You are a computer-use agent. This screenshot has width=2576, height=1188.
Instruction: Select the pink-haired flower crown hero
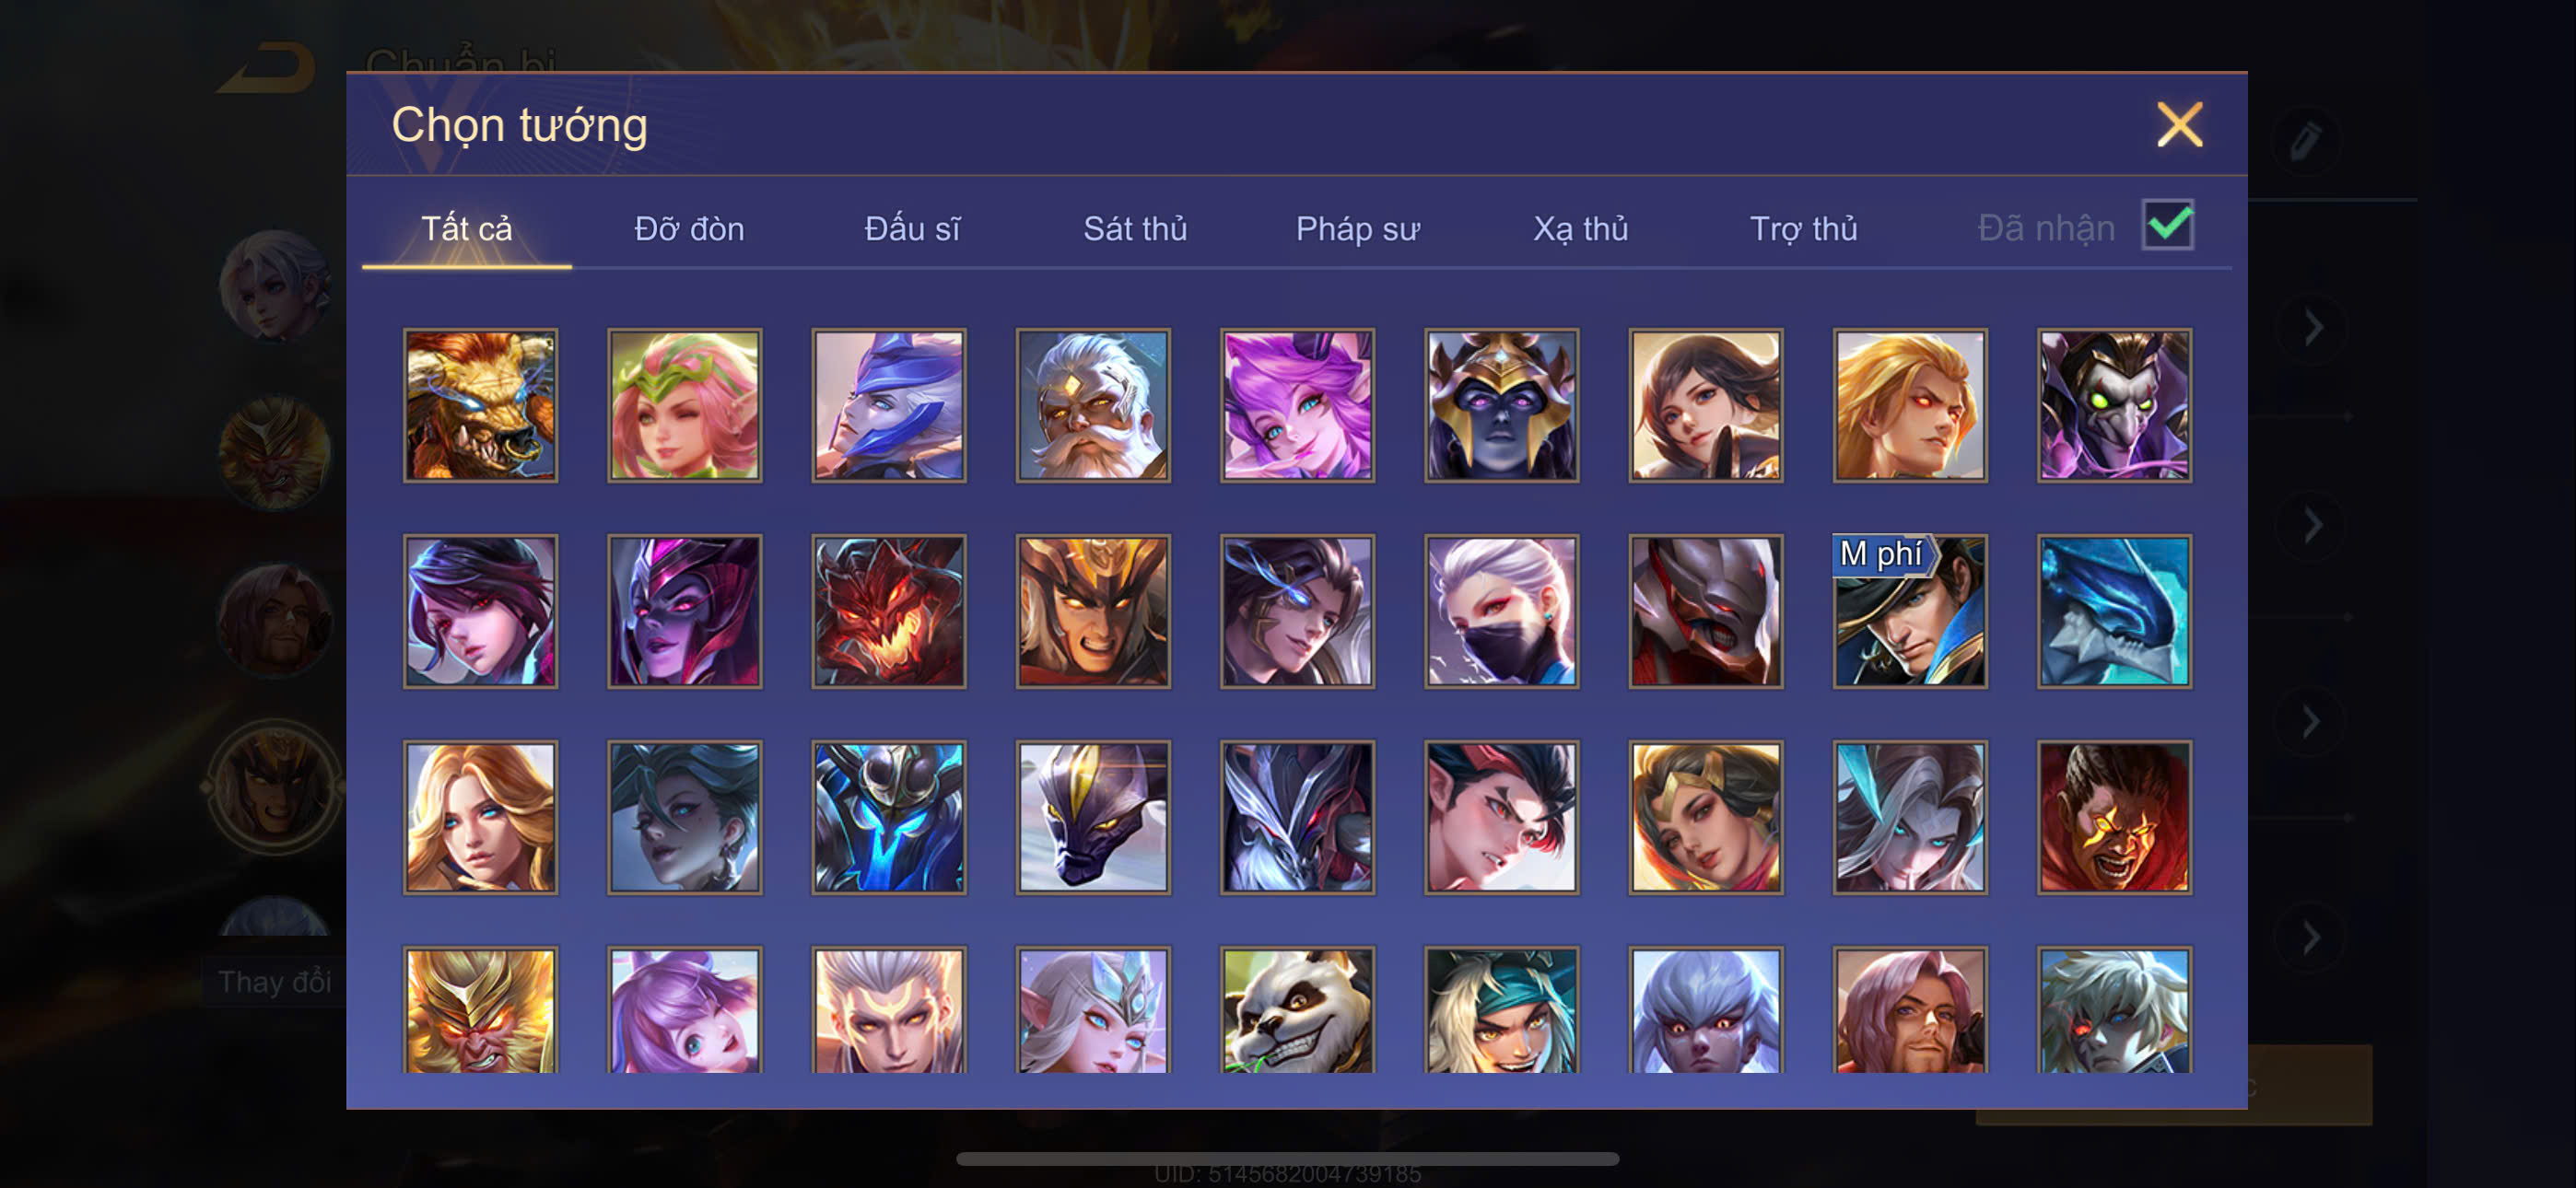tap(684, 405)
